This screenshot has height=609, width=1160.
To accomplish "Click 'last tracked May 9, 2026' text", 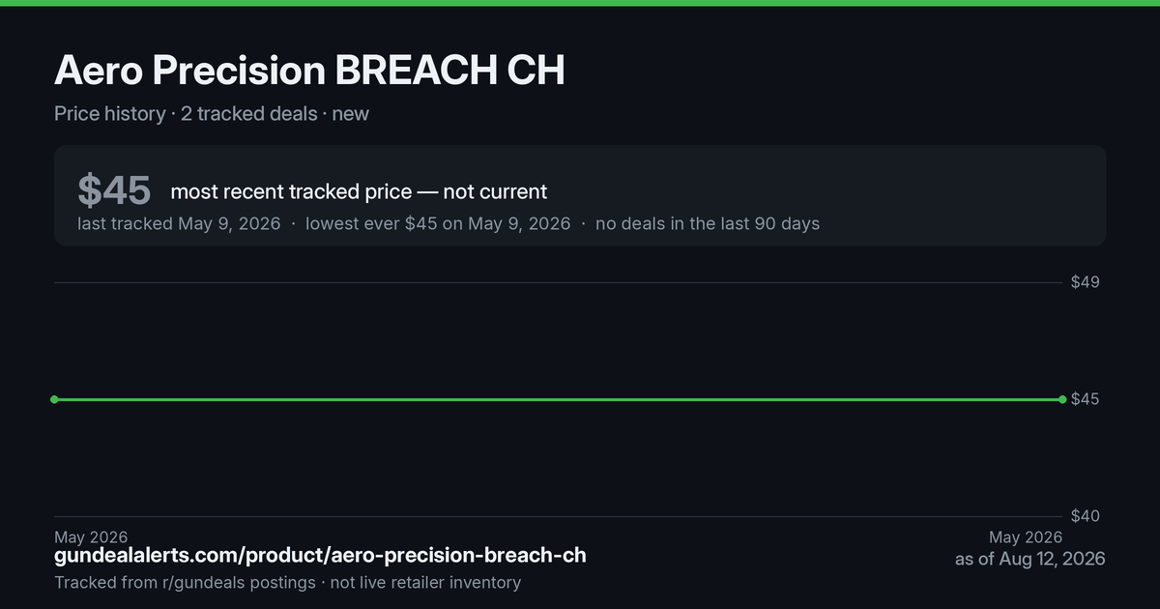I will tap(179, 223).
